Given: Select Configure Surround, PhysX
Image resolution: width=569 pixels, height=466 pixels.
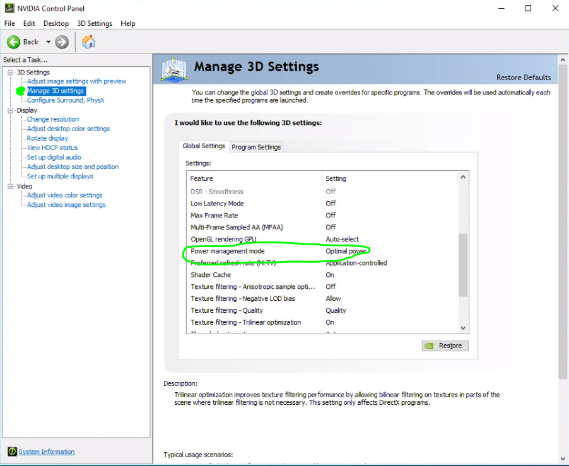Looking at the screenshot, I should click(66, 100).
